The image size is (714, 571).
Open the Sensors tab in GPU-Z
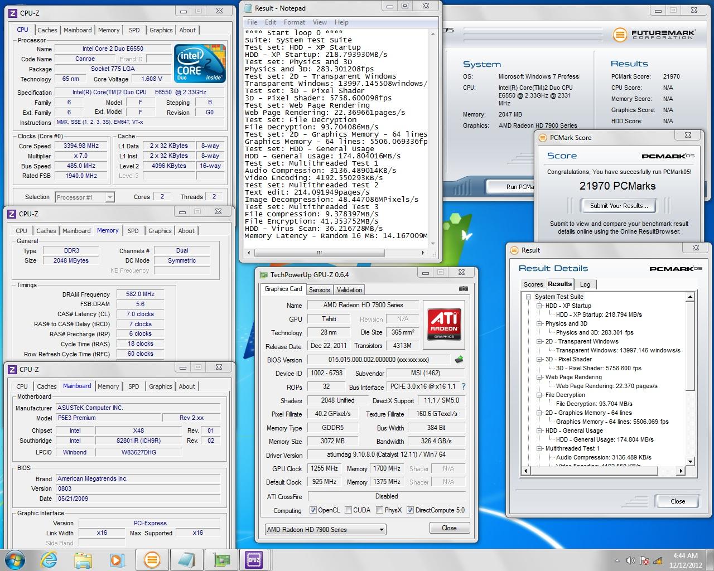coord(320,289)
